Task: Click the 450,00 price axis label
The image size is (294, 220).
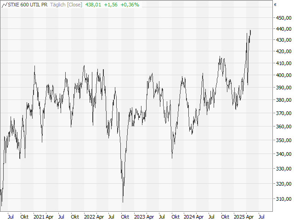Action: 284,18
